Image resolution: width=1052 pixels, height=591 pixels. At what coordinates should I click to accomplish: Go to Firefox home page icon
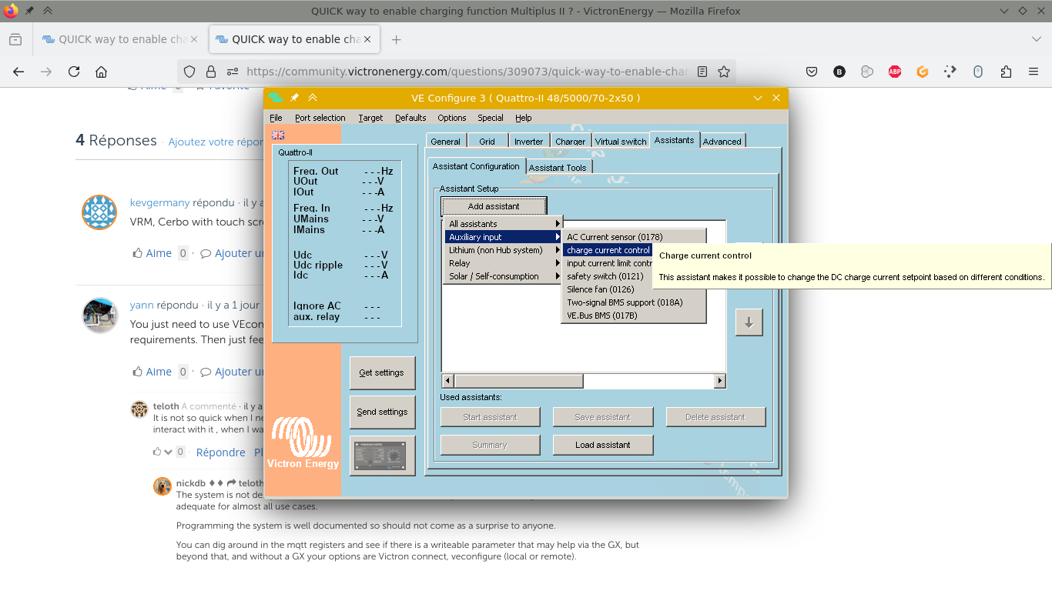tap(101, 72)
